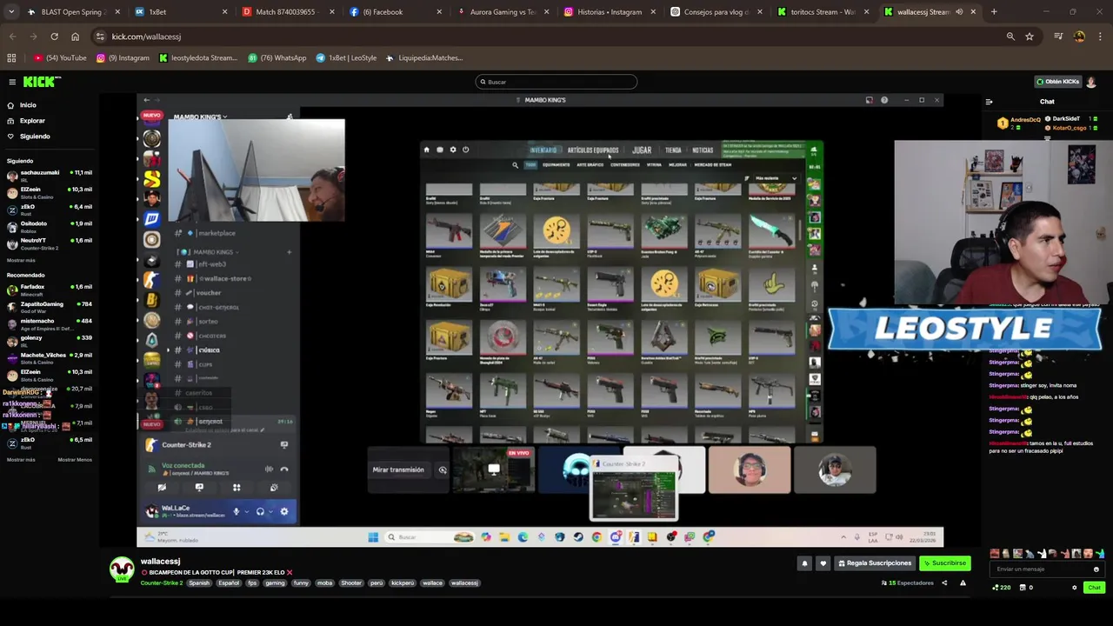Open Discord user settings gear icon
This screenshot has width=1113, height=626.
tap(283, 511)
